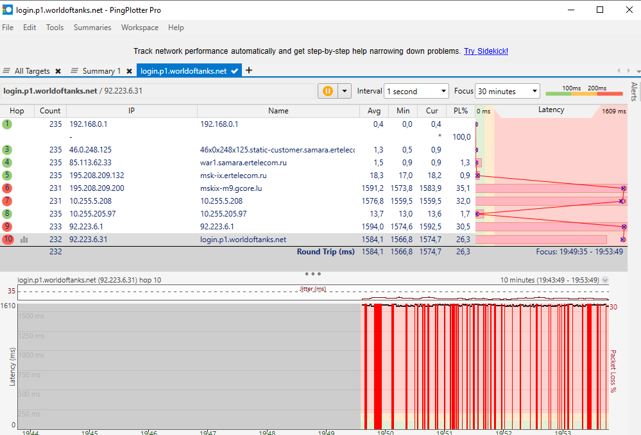Click the Try Sidekick! link
The image size is (641, 435).
click(486, 51)
